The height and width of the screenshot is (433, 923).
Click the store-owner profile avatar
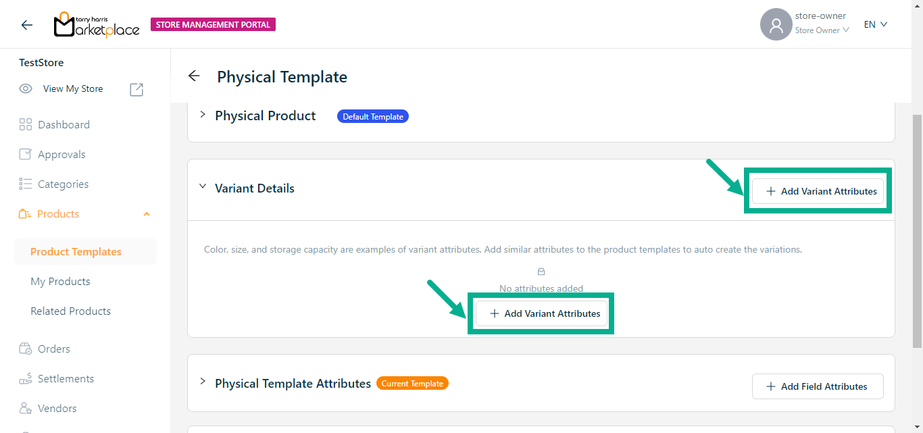point(776,25)
